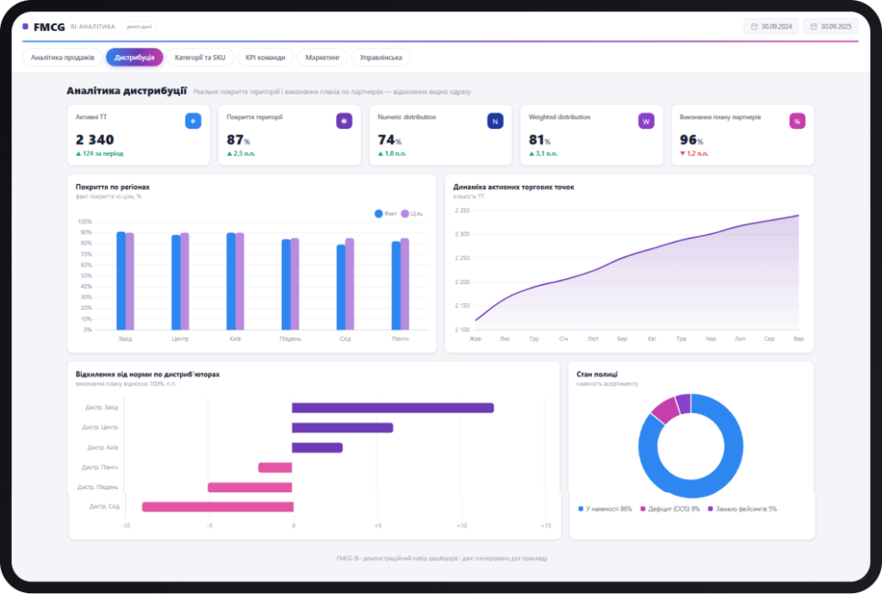This screenshot has height=594, width=882.
Task: Click the 2 350 y-axis label
Action: (x=462, y=211)
